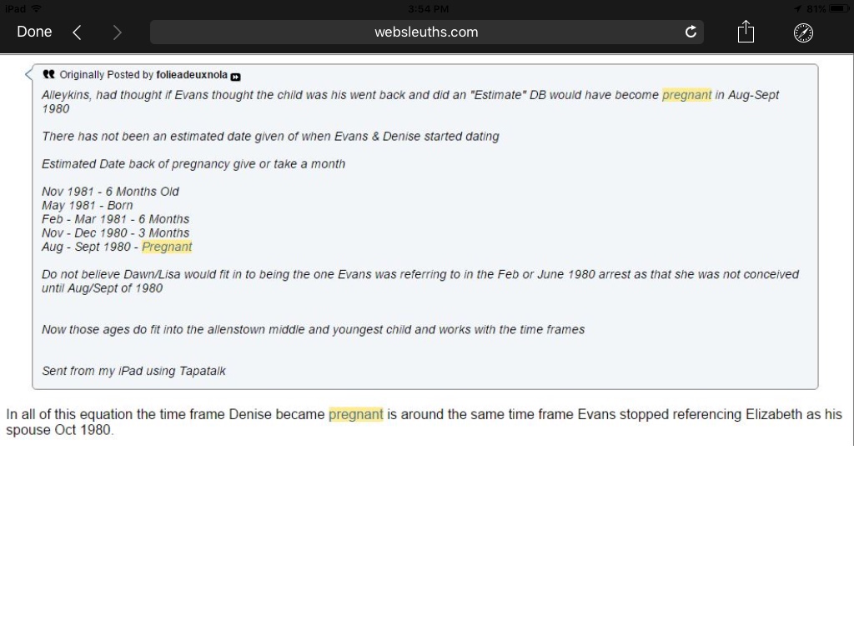Image resolution: width=854 pixels, height=640 pixels.
Task: Open the folieadeuxnola username
Action: 192,75
